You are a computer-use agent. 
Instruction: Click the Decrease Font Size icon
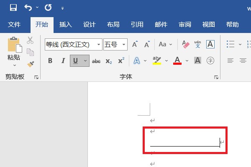(147, 44)
